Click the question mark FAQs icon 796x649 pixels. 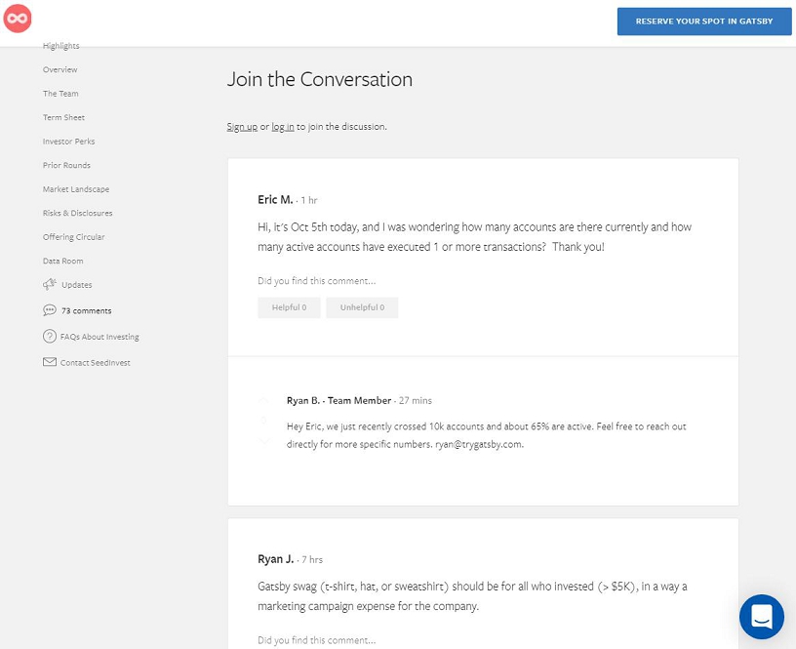tap(50, 337)
